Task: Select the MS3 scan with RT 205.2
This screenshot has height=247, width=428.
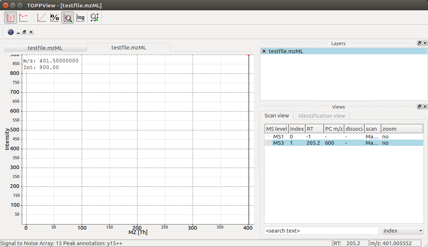Action: point(344,143)
